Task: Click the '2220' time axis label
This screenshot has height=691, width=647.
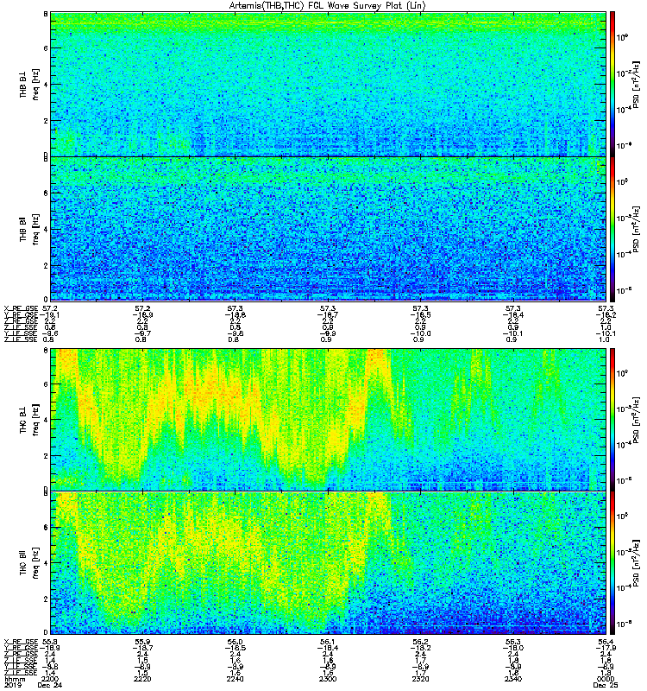Action: tap(142, 679)
